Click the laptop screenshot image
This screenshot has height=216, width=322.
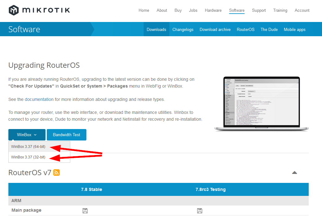coord(261,104)
